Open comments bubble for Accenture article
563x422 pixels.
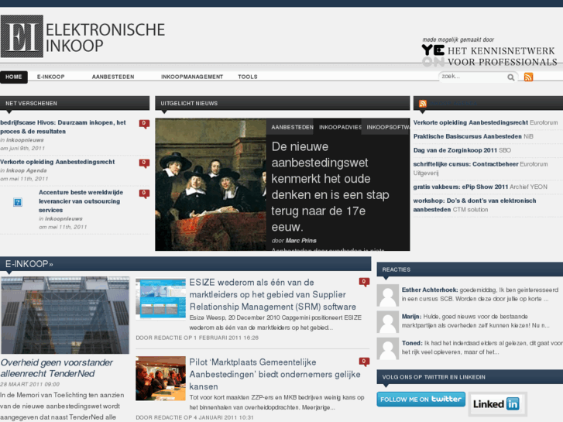[x=144, y=194]
